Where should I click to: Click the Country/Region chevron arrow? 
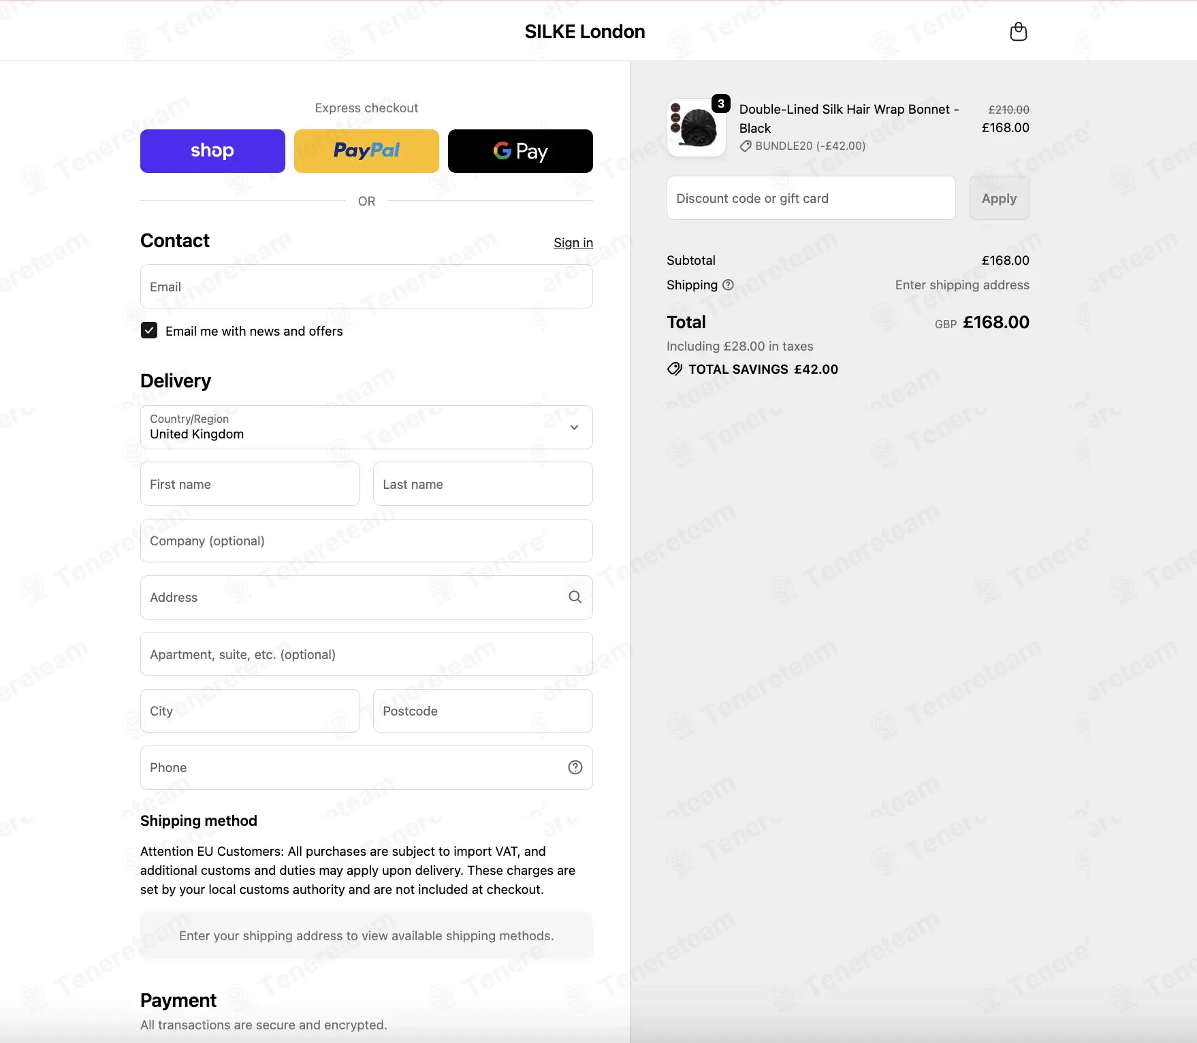[574, 428]
